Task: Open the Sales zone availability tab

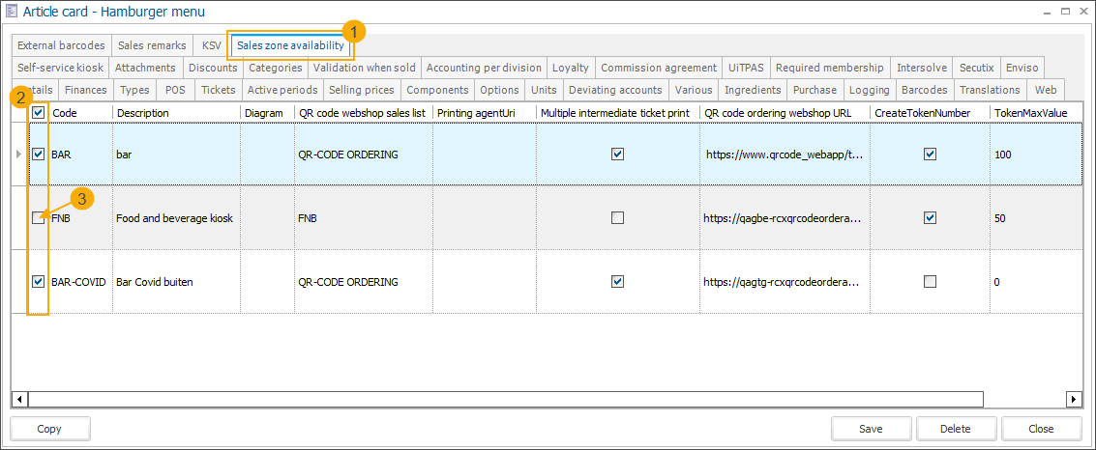Action: pos(290,45)
